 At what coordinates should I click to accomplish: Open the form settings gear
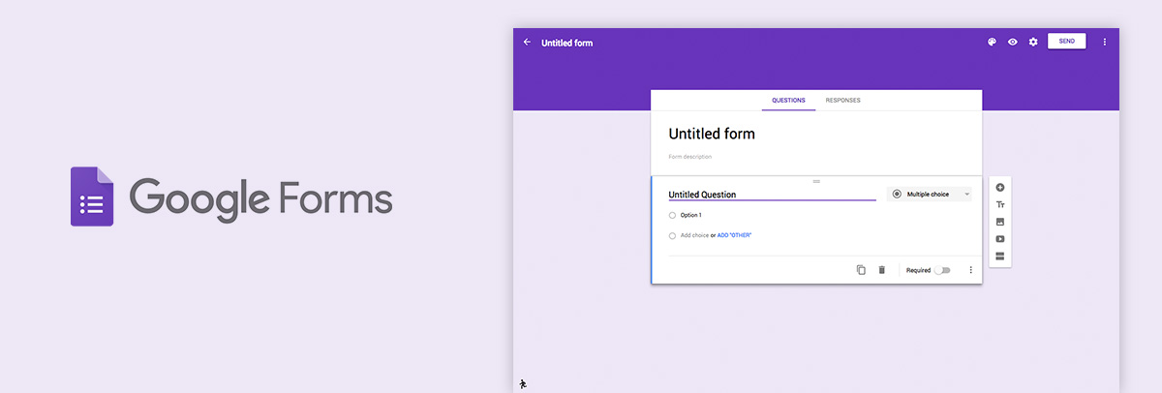pos(1033,43)
